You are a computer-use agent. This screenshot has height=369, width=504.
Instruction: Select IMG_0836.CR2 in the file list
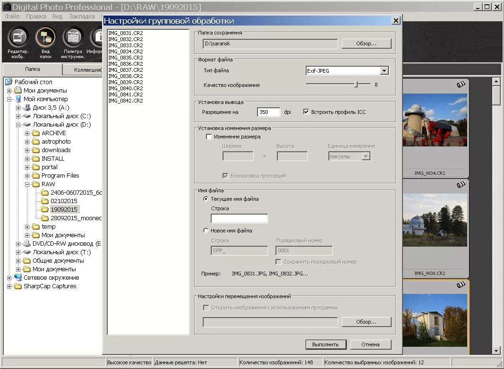126,64
